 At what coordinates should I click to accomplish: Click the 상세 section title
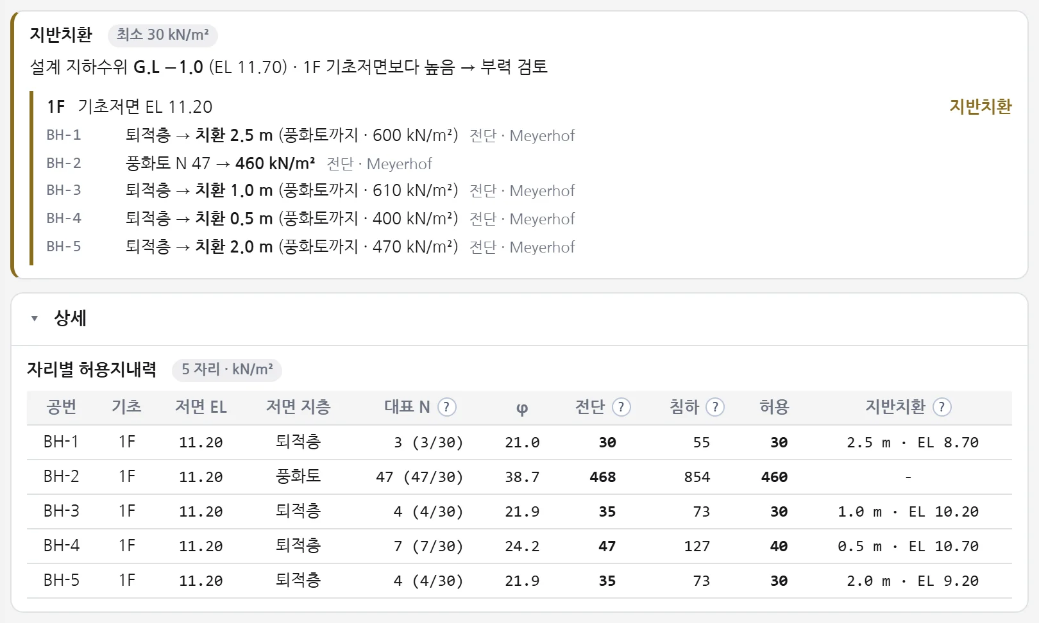coord(70,318)
